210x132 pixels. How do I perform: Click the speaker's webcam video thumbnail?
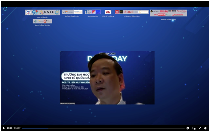click(x=107, y=78)
